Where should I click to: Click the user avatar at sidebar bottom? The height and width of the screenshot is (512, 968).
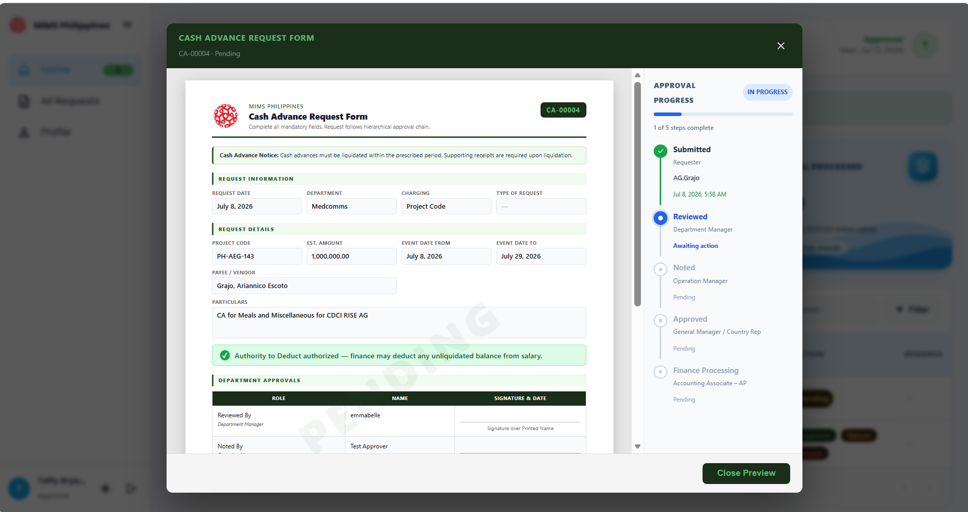[x=19, y=489]
